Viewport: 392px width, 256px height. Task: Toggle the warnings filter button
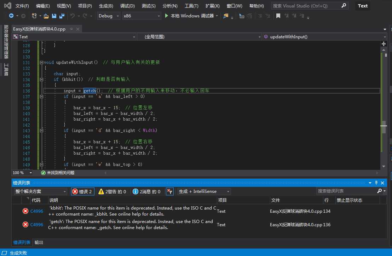[x=112, y=191]
